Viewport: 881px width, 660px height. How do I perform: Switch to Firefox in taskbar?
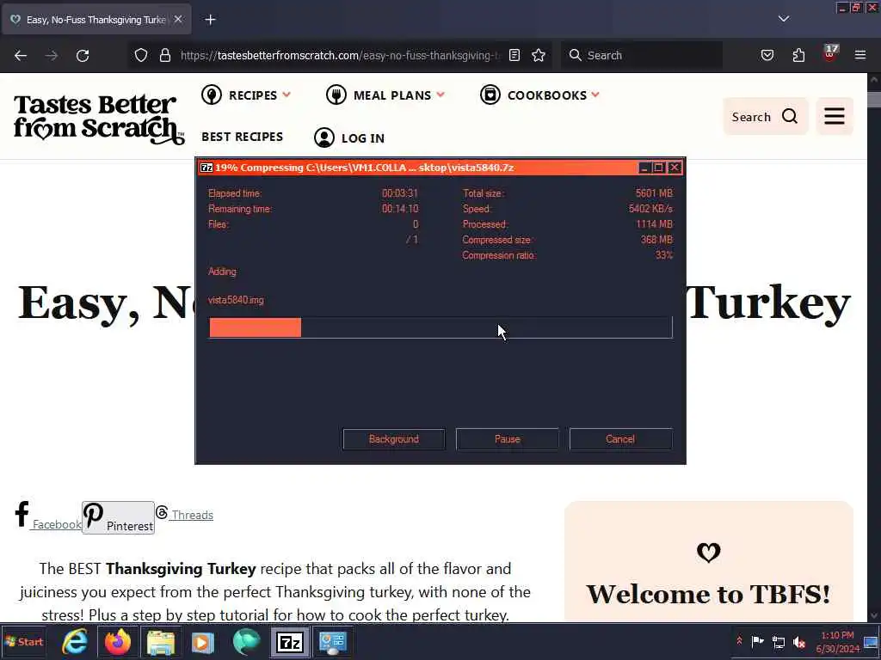click(117, 642)
